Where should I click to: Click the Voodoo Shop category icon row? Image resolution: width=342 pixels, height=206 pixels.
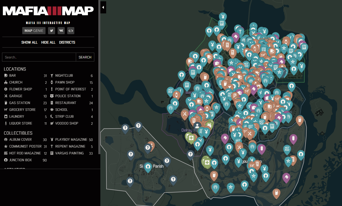pyautogui.click(x=72, y=123)
